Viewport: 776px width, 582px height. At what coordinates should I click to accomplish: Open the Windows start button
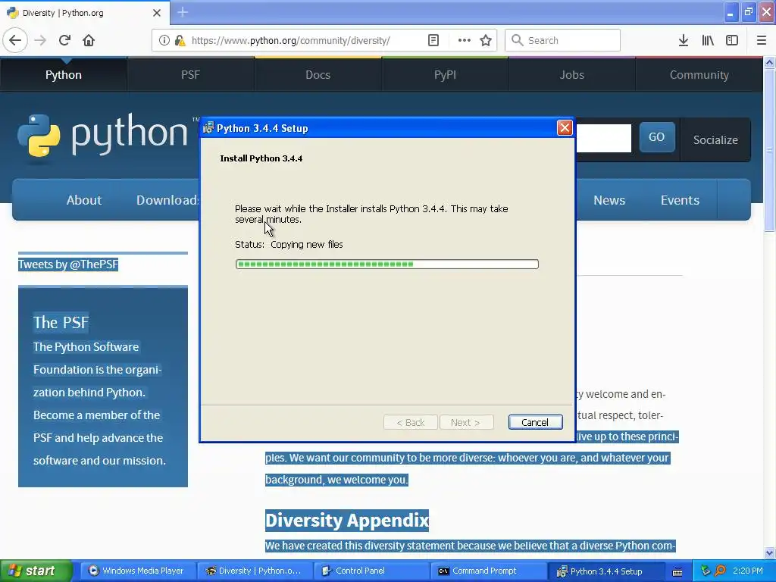(x=36, y=571)
